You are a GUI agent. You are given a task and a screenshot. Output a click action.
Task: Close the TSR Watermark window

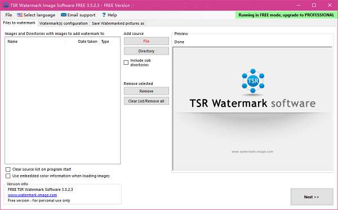click(x=330, y=5)
